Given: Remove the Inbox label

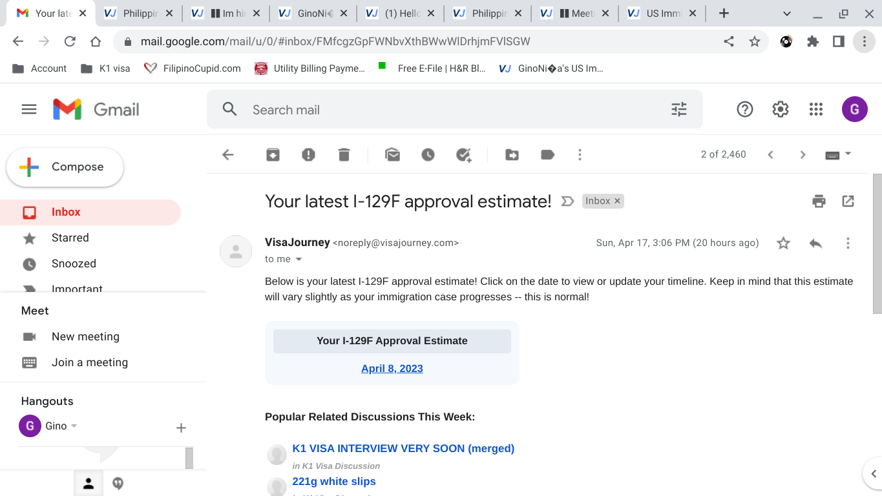Looking at the screenshot, I should pos(617,201).
